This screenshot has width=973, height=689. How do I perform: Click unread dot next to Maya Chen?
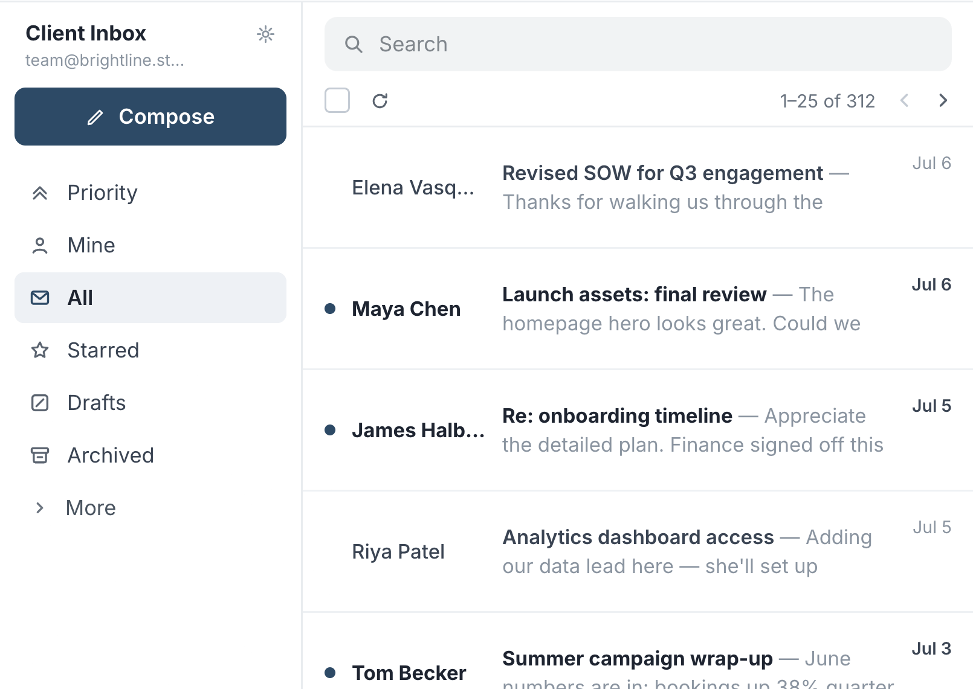[330, 309]
